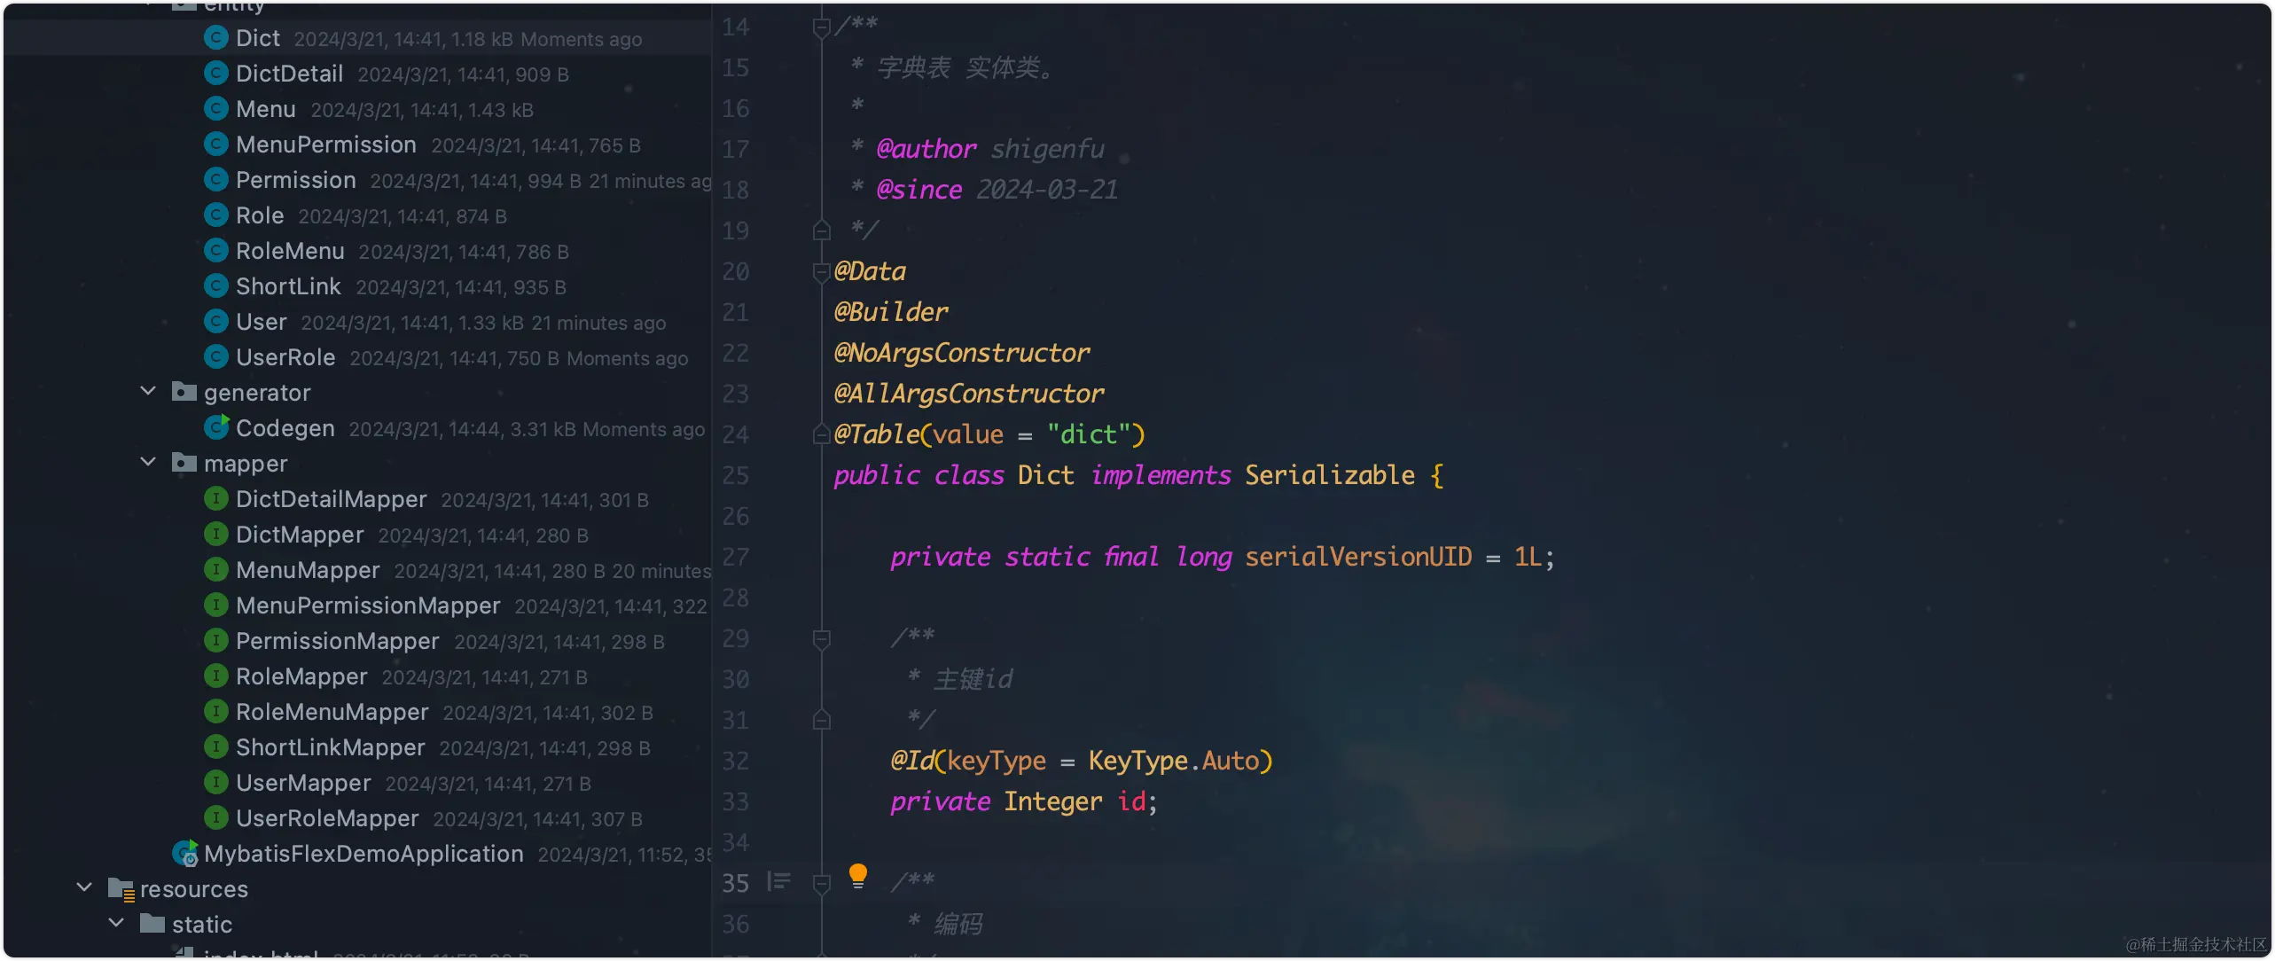Click the Codegen runnable class icon
This screenshot has width=2275, height=961.
pyautogui.click(x=215, y=428)
